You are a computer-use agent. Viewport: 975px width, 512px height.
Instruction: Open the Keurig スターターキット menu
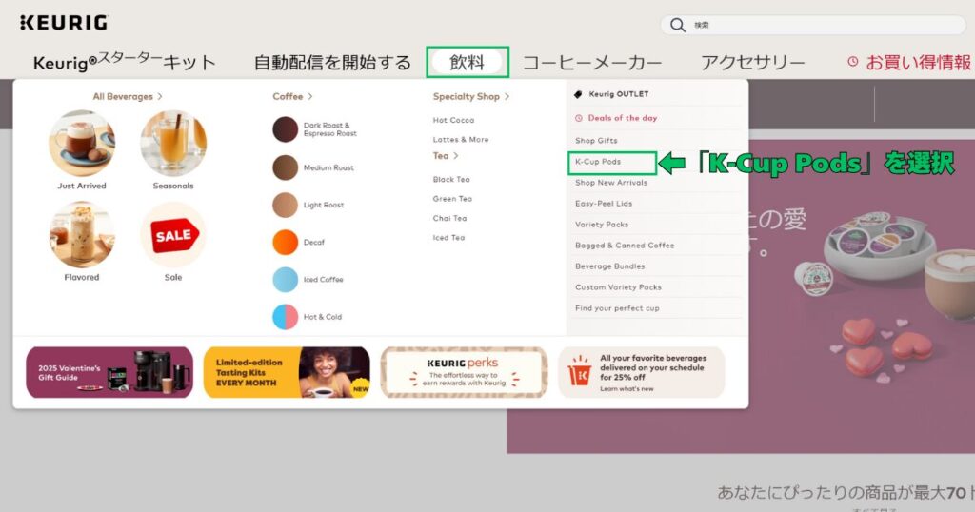[x=125, y=62]
